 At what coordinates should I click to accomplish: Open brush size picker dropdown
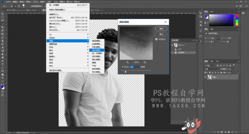point(26,6)
